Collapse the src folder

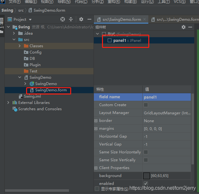click(x=14, y=39)
